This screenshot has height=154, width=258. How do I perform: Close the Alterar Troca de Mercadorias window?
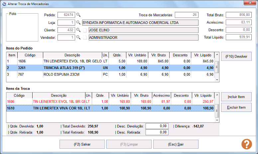point(250,3)
